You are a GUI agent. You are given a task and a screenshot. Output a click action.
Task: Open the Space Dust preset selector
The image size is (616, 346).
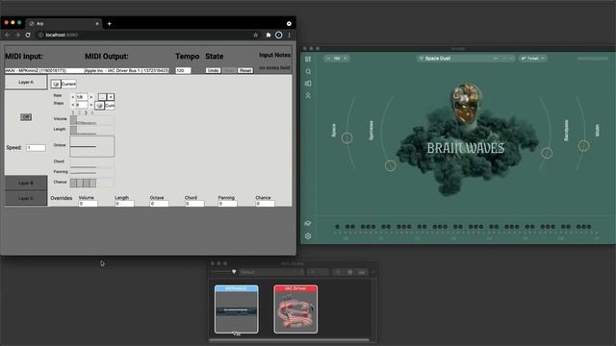466,58
